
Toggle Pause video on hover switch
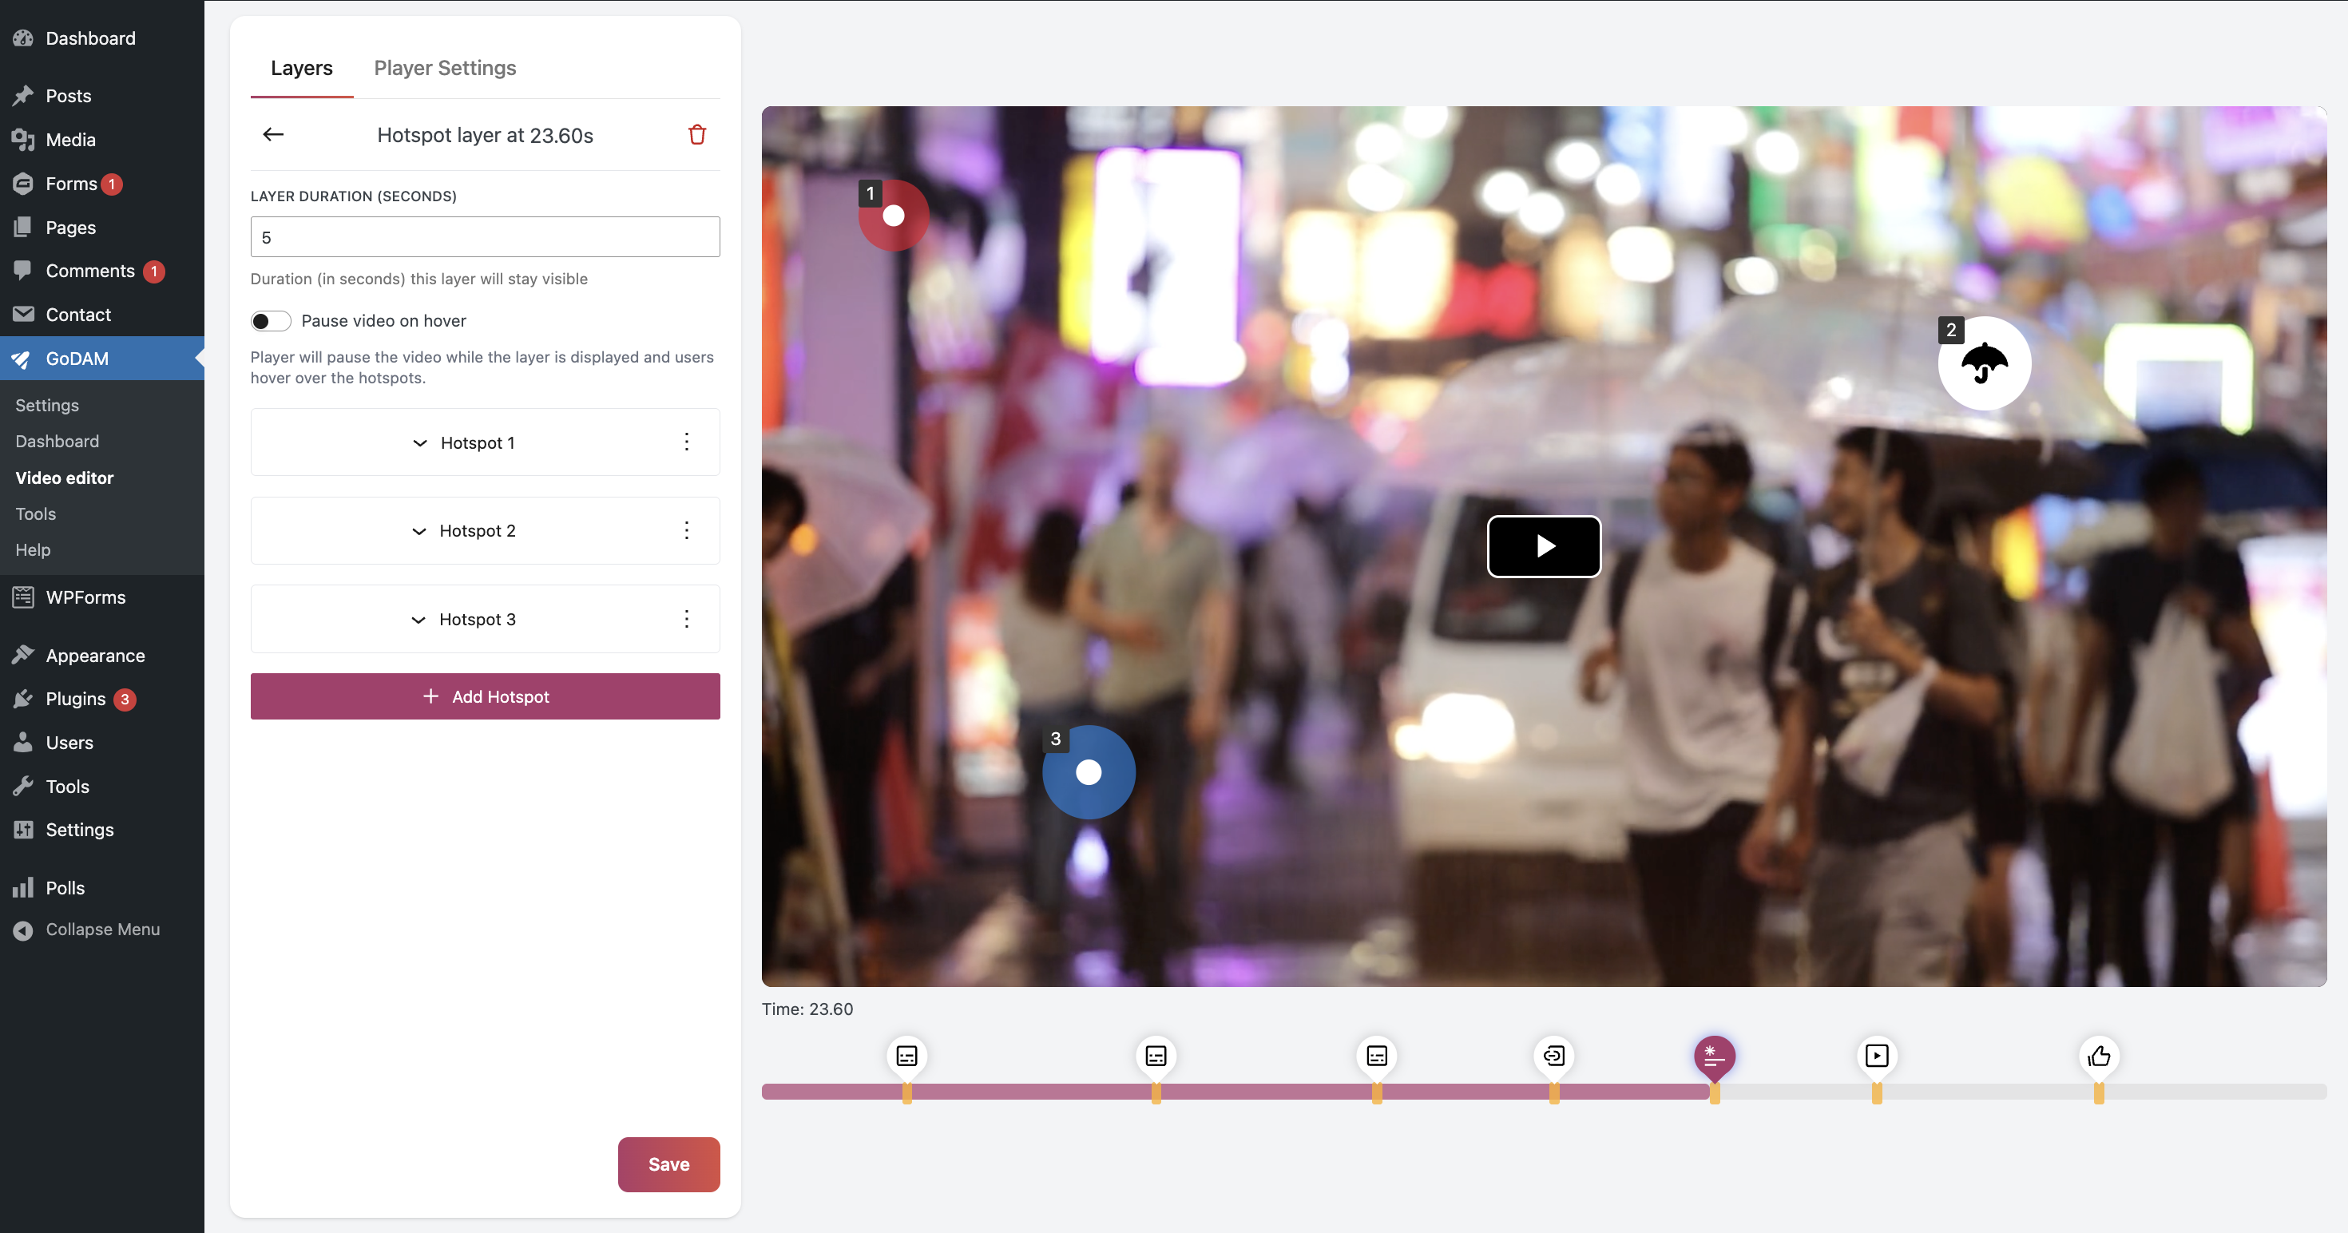pyautogui.click(x=271, y=321)
